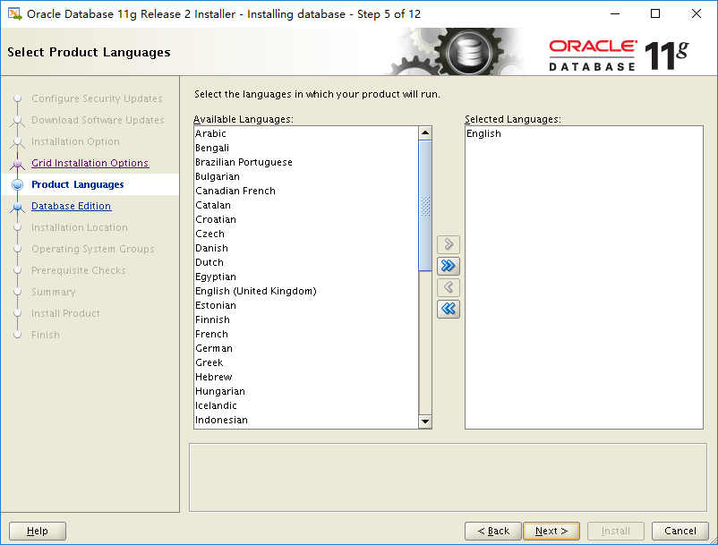Select Catalan in the list
This screenshot has width=718, height=545.
[306, 205]
